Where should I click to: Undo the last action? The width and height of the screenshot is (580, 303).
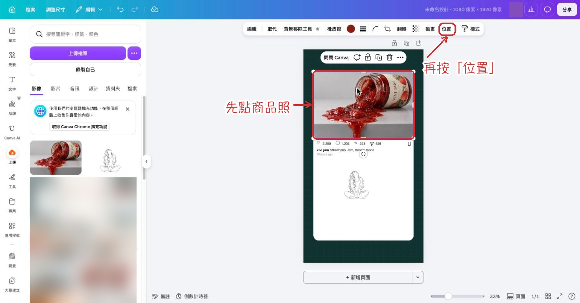pyautogui.click(x=120, y=9)
